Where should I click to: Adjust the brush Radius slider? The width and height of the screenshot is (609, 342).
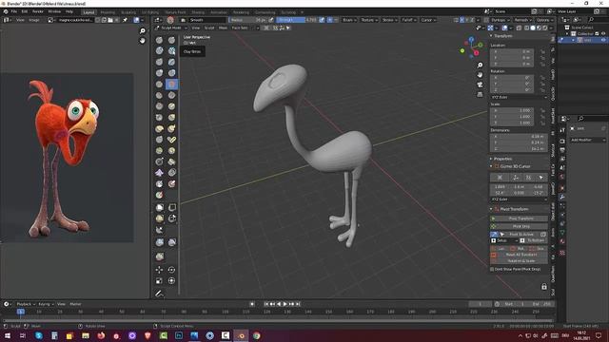(248, 20)
